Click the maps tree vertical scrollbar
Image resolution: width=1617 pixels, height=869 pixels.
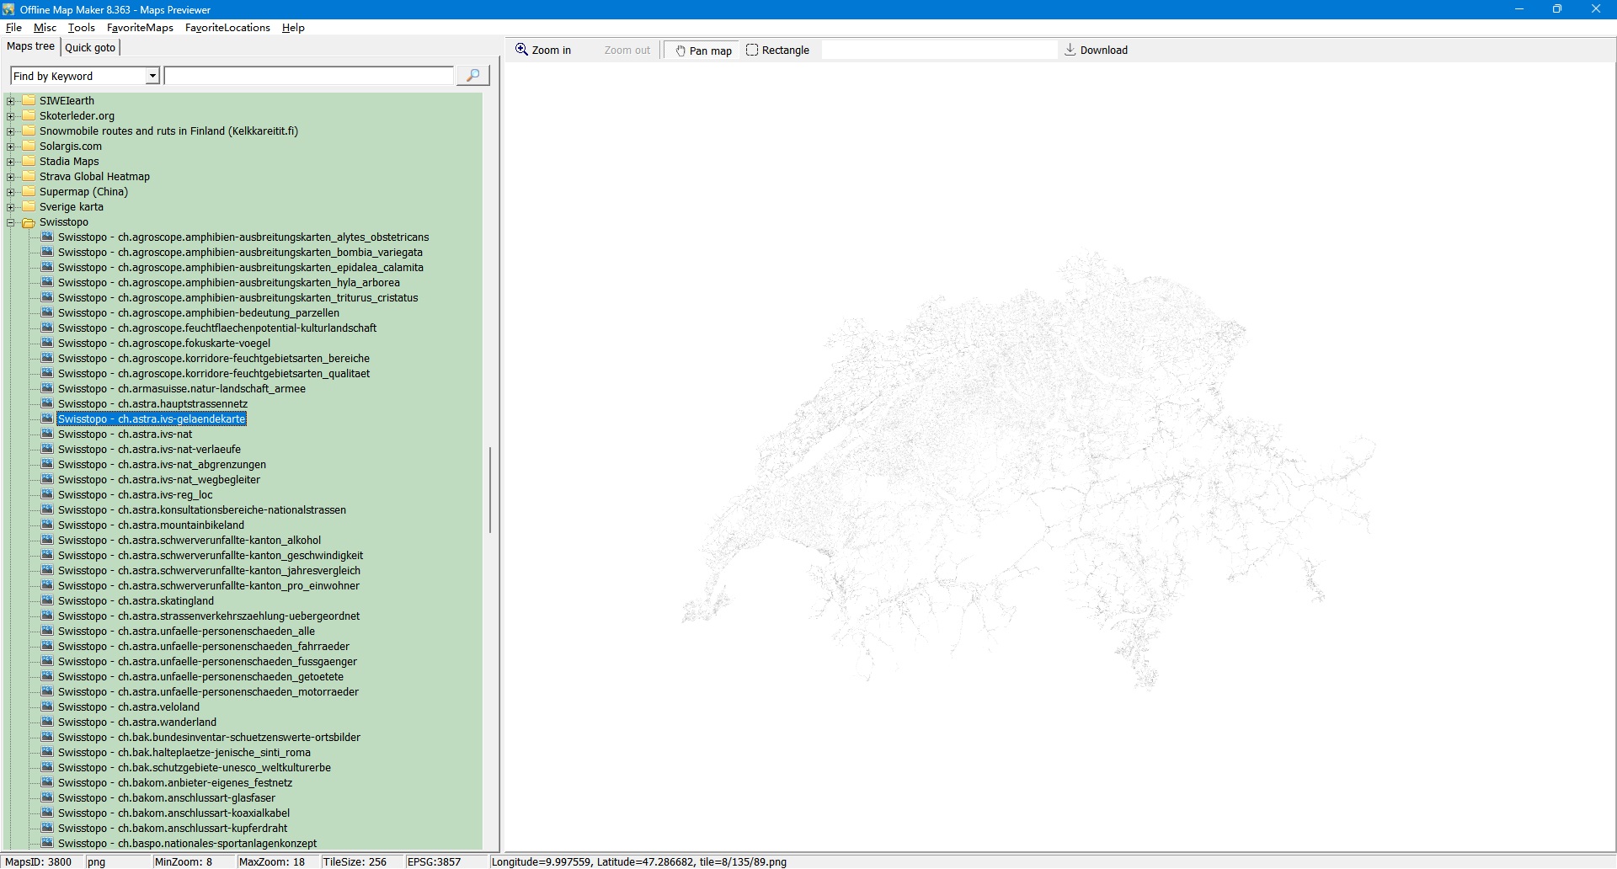489,490
